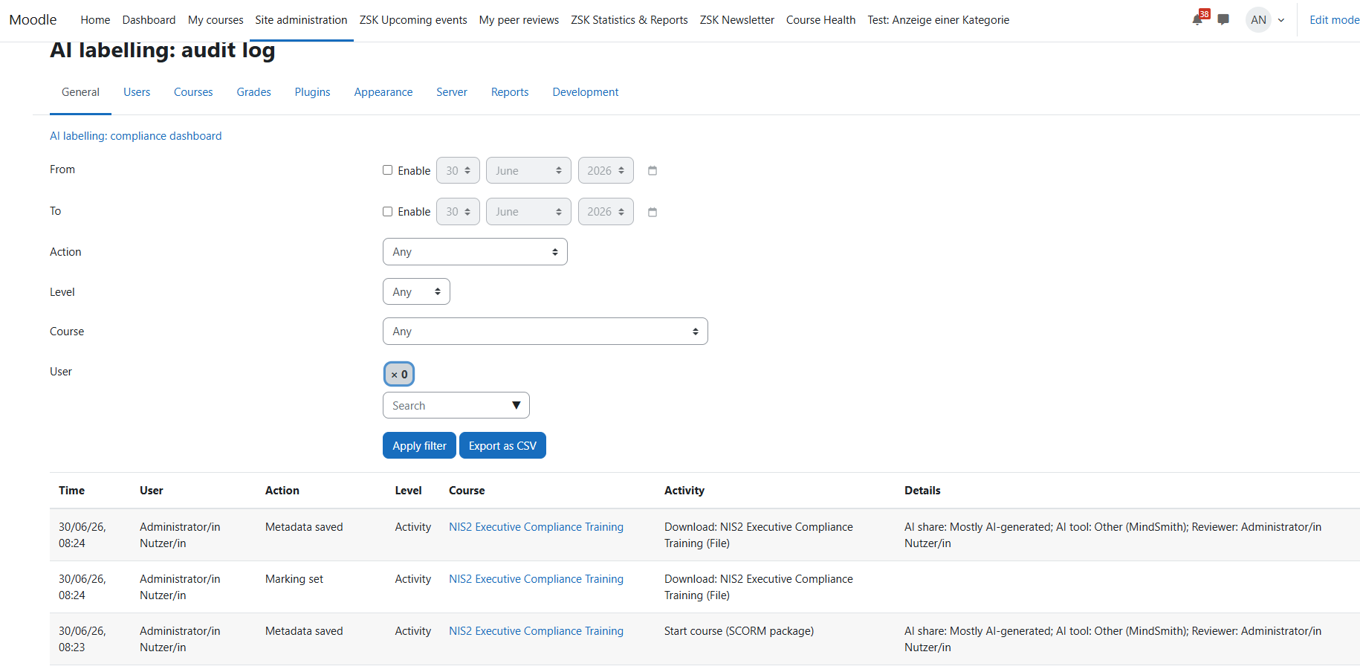Click the AN user avatar
Viewport: 1360px width, 672px height.
pos(1258,20)
